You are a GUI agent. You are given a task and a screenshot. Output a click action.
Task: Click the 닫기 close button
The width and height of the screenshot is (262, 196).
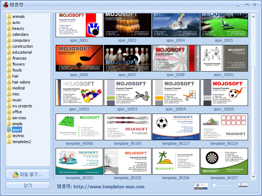(28, 185)
